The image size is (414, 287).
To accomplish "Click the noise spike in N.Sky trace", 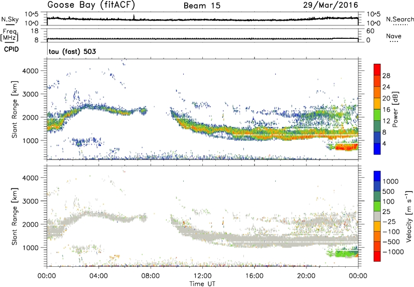I will (134, 17).
